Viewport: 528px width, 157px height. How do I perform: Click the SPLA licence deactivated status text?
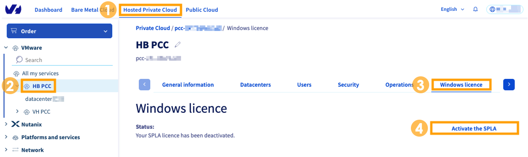185,135
